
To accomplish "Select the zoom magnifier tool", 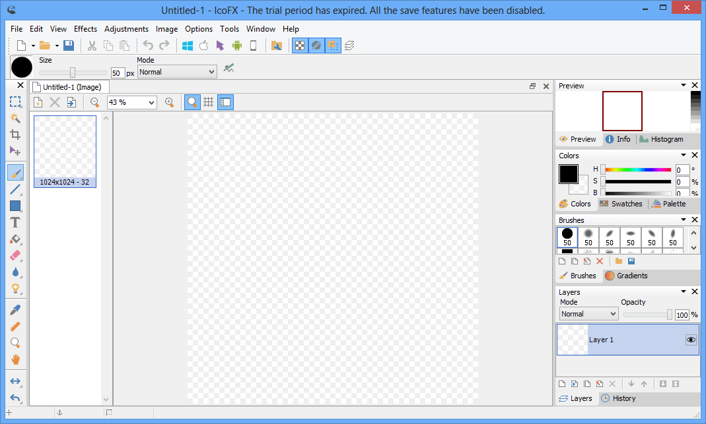I will 15,343.
